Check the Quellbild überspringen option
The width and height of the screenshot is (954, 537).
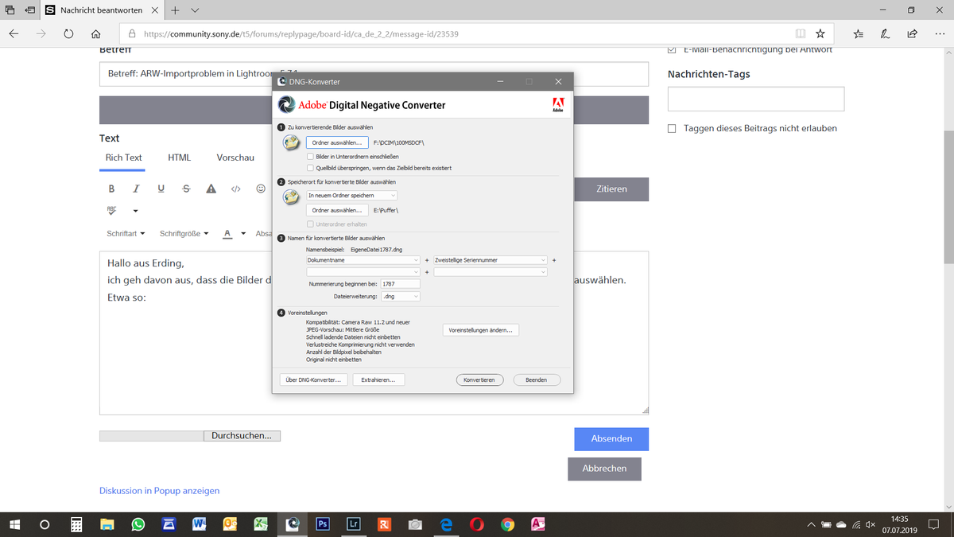pos(310,166)
